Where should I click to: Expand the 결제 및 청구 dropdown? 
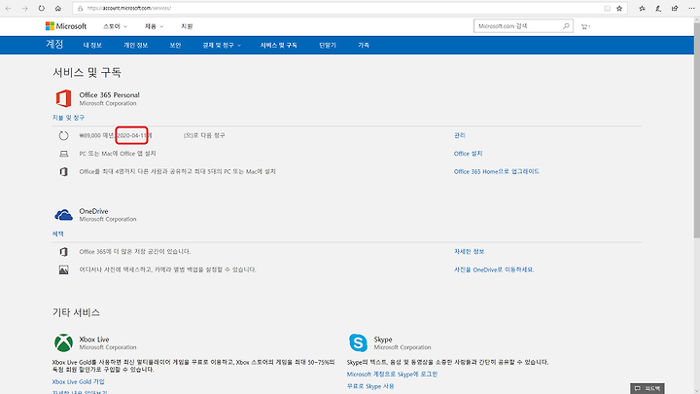pyautogui.click(x=222, y=45)
